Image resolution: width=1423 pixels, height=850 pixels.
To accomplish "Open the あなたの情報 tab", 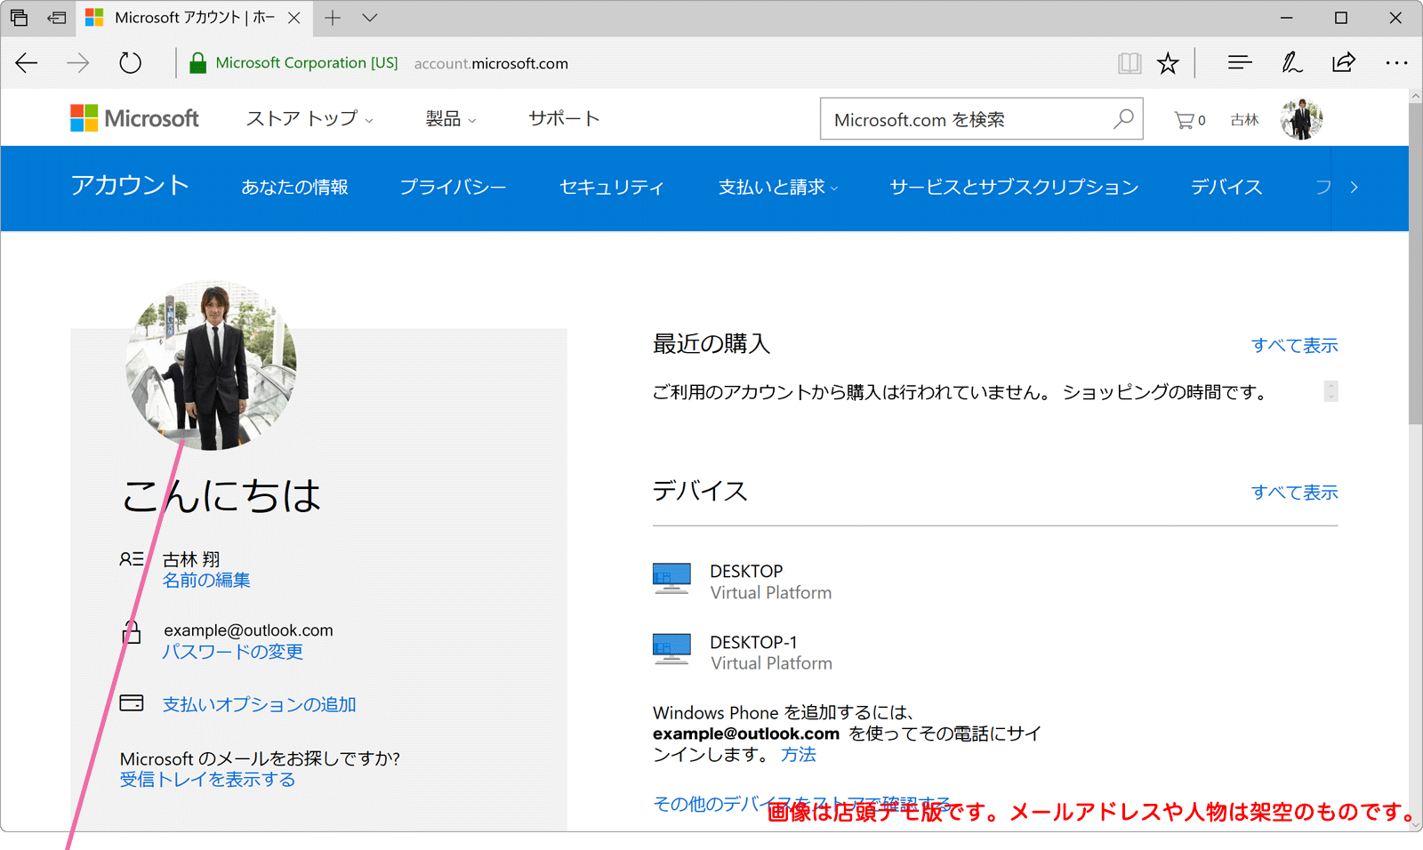I will click(294, 188).
